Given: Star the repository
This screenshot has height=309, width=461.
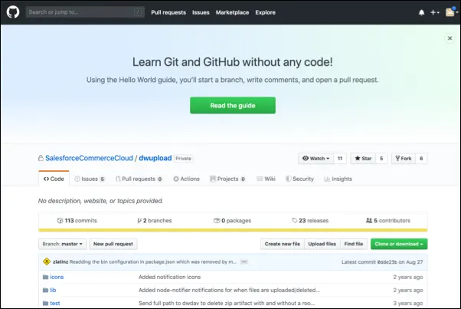Looking at the screenshot, I should pos(363,158).
